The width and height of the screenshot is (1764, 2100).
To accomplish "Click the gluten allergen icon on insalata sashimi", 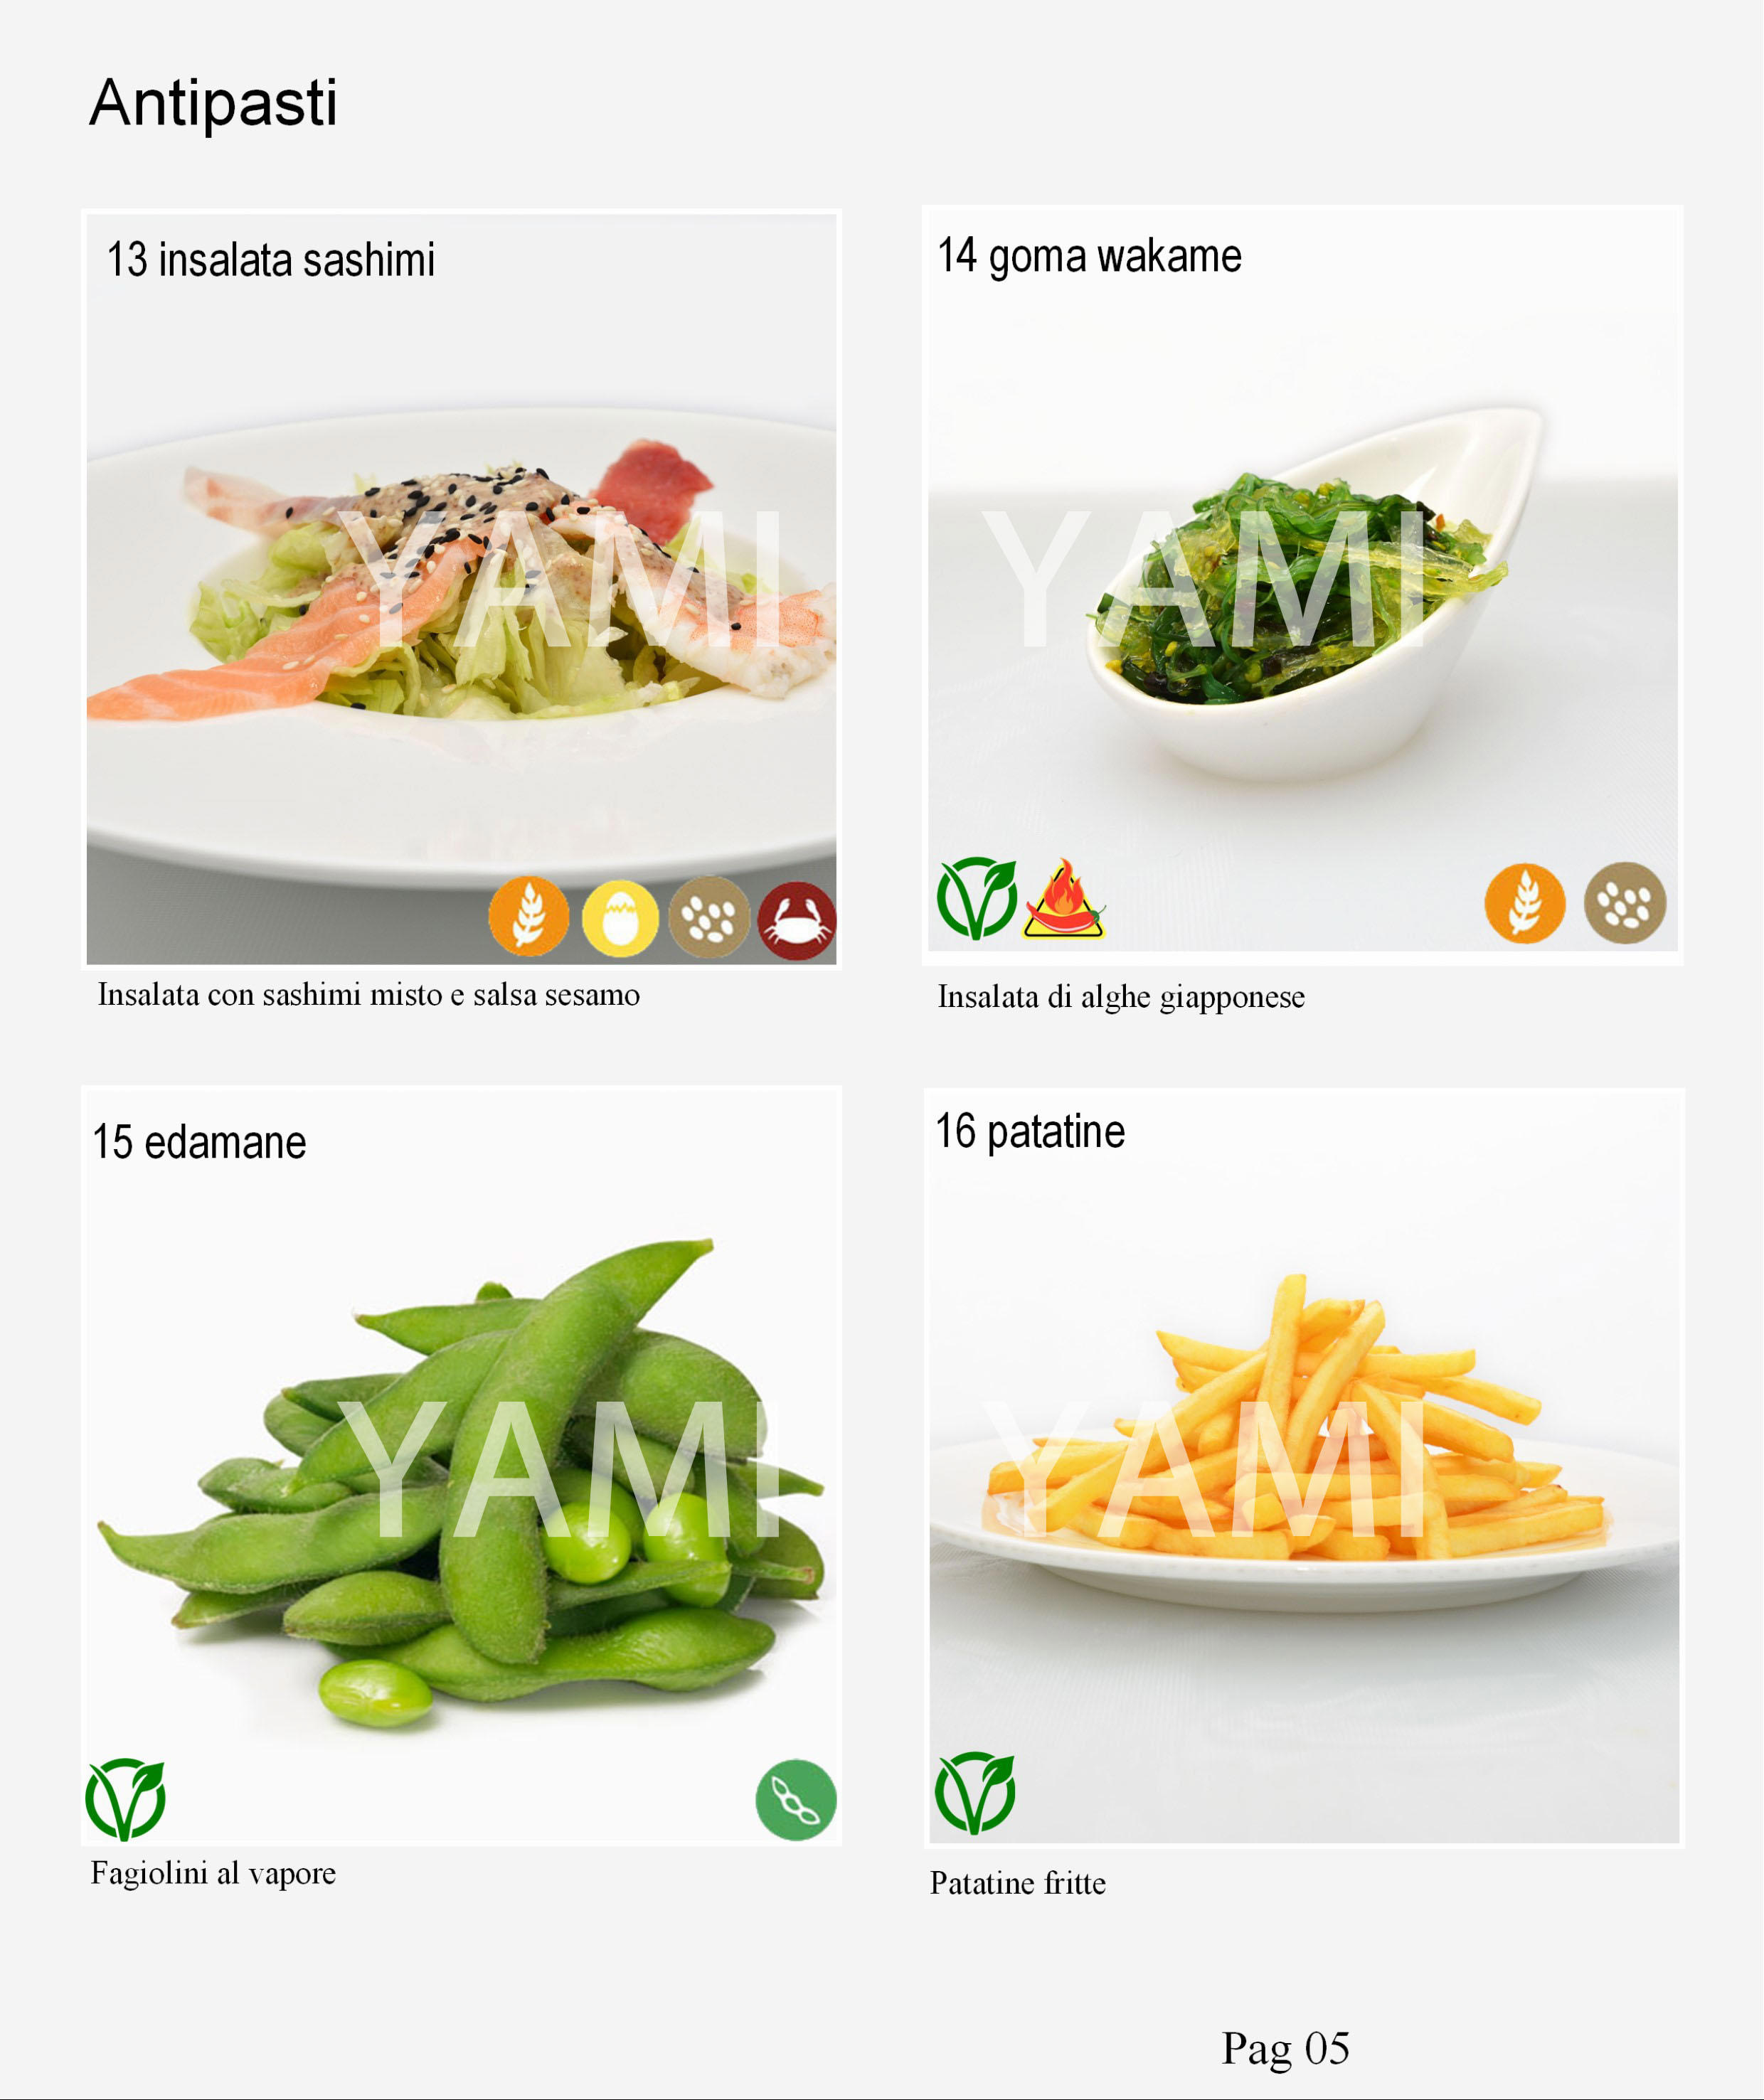I will (x=529, y=916).
